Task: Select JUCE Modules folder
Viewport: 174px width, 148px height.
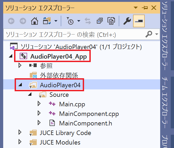Action: pos(60,142)
